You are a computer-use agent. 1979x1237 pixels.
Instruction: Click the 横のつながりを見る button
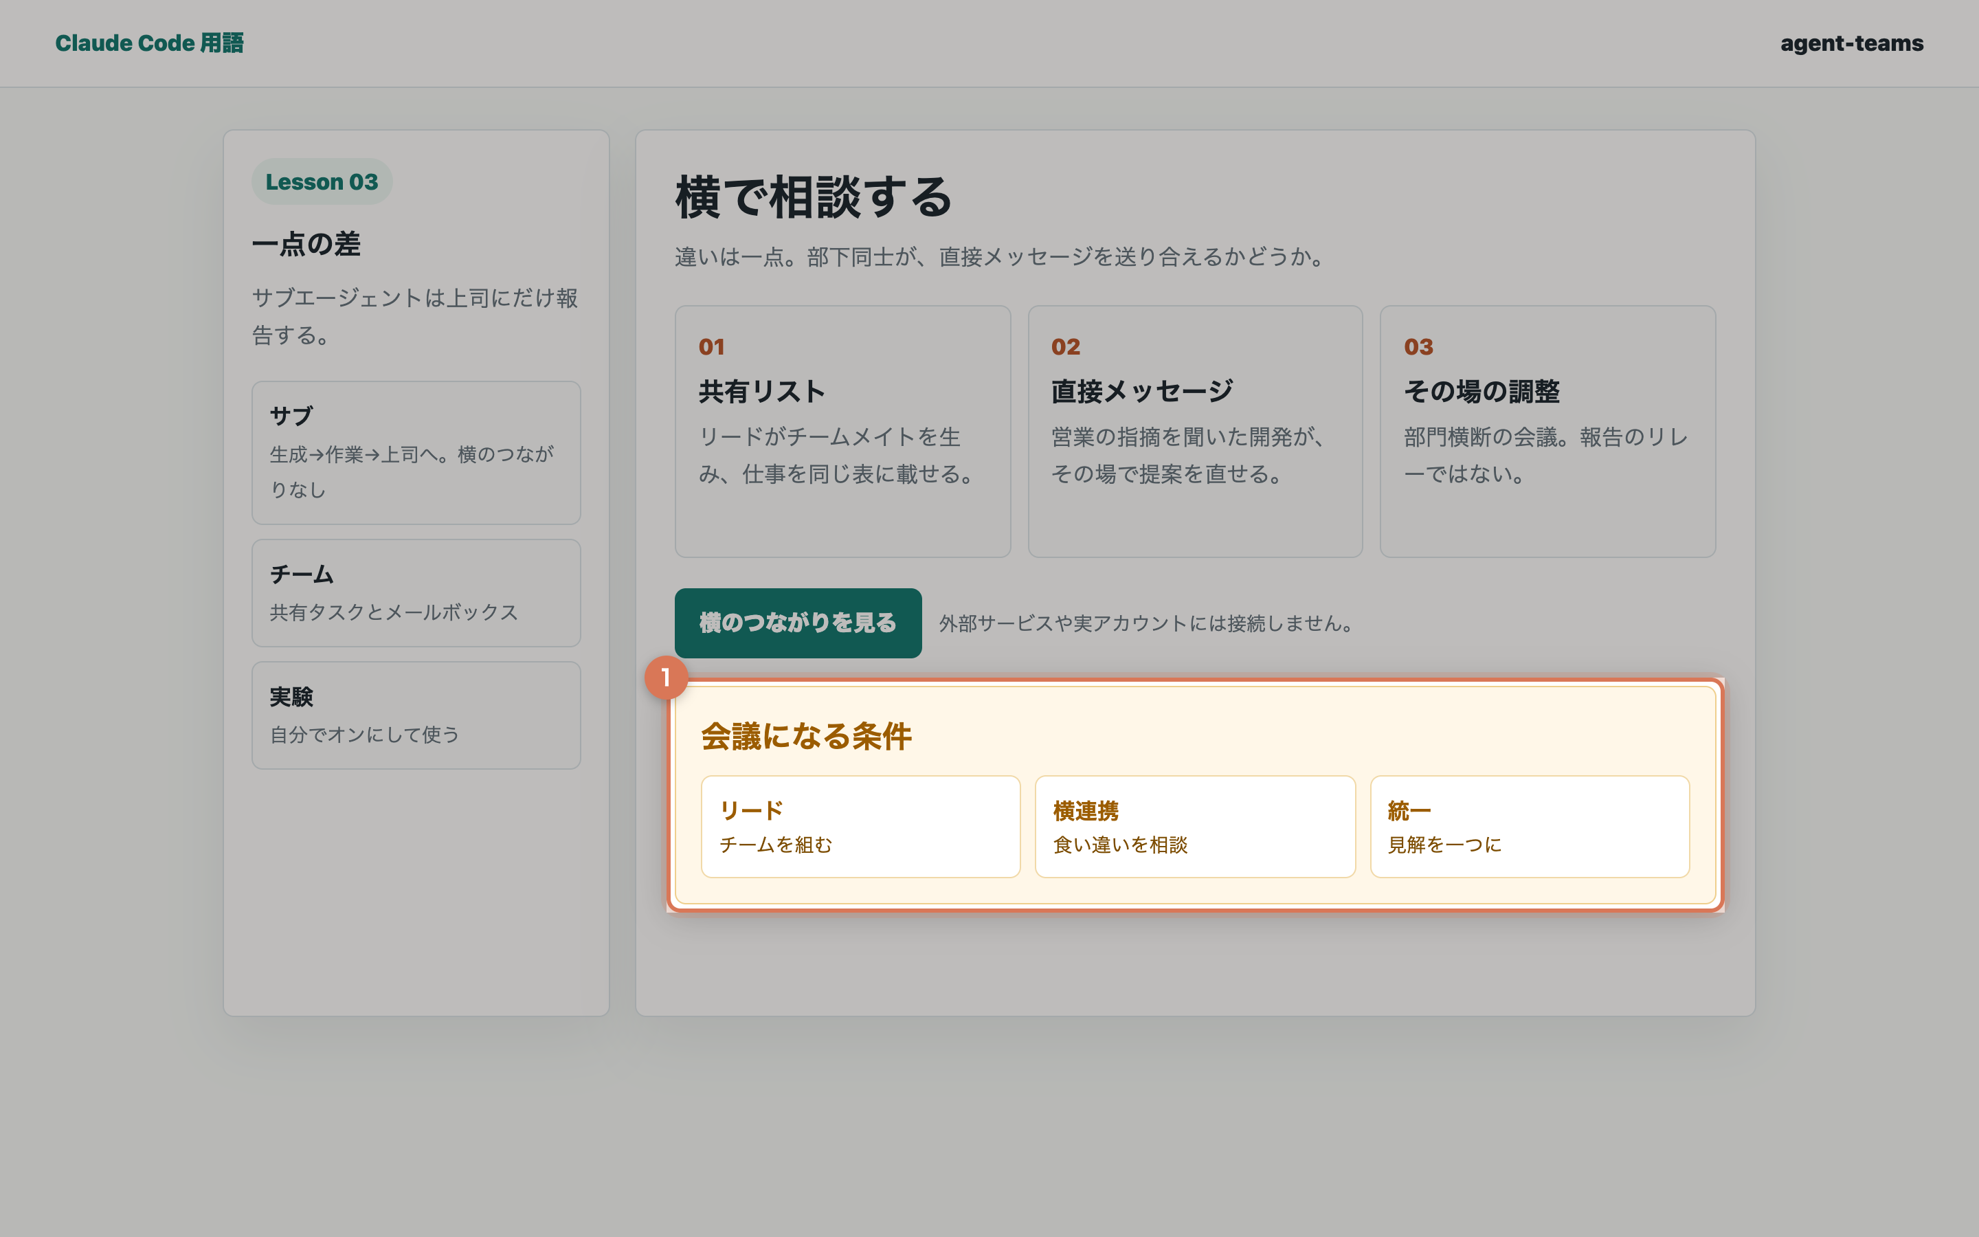[798, 623]
